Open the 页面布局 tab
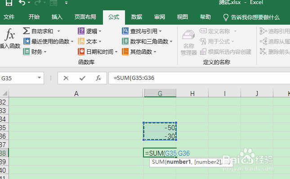This screenshot has width=290, height=179. [x=85, y=17]
